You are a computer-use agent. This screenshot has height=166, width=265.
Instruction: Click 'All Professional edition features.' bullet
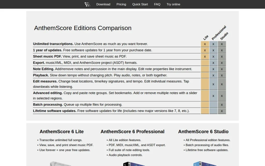(x=208, y=140)
